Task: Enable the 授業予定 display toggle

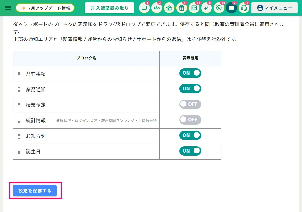Action: 190,104
